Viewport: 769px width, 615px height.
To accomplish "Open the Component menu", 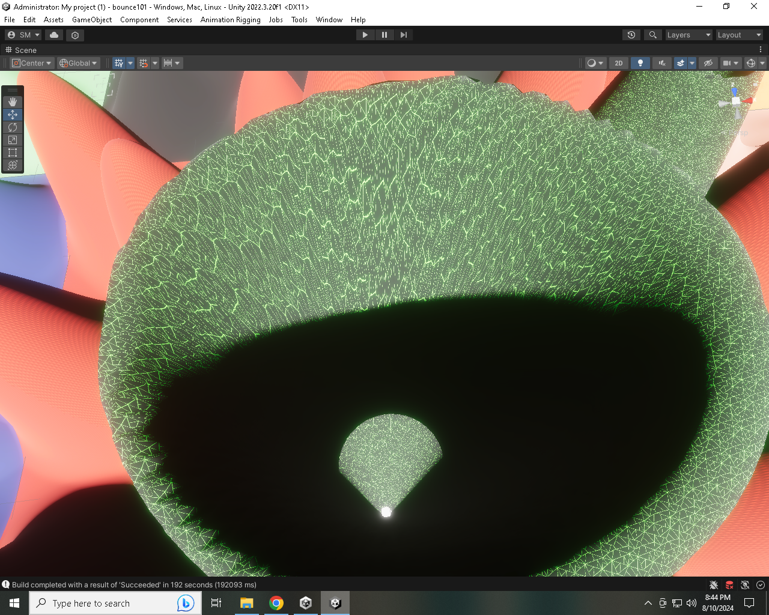I will [x=139, y=19].
